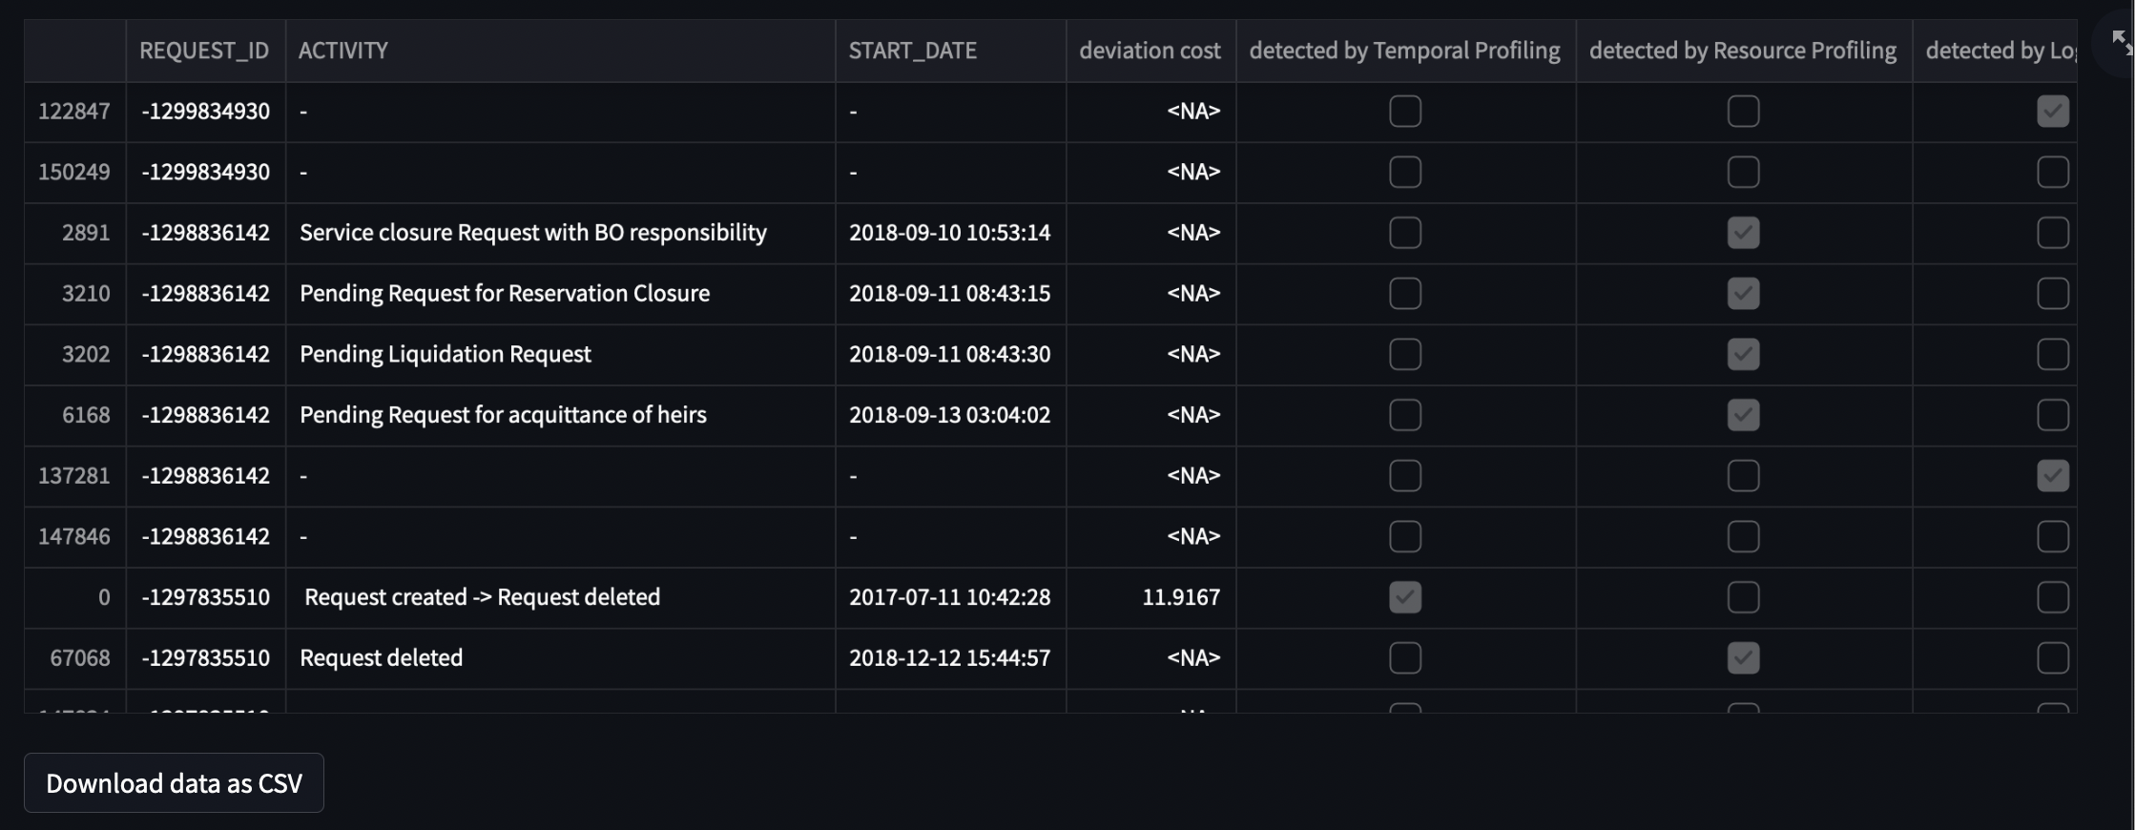Toggle Resource Profiling checkbox in row 2891
2135x830 pixels.
[x=1743, y=233]
